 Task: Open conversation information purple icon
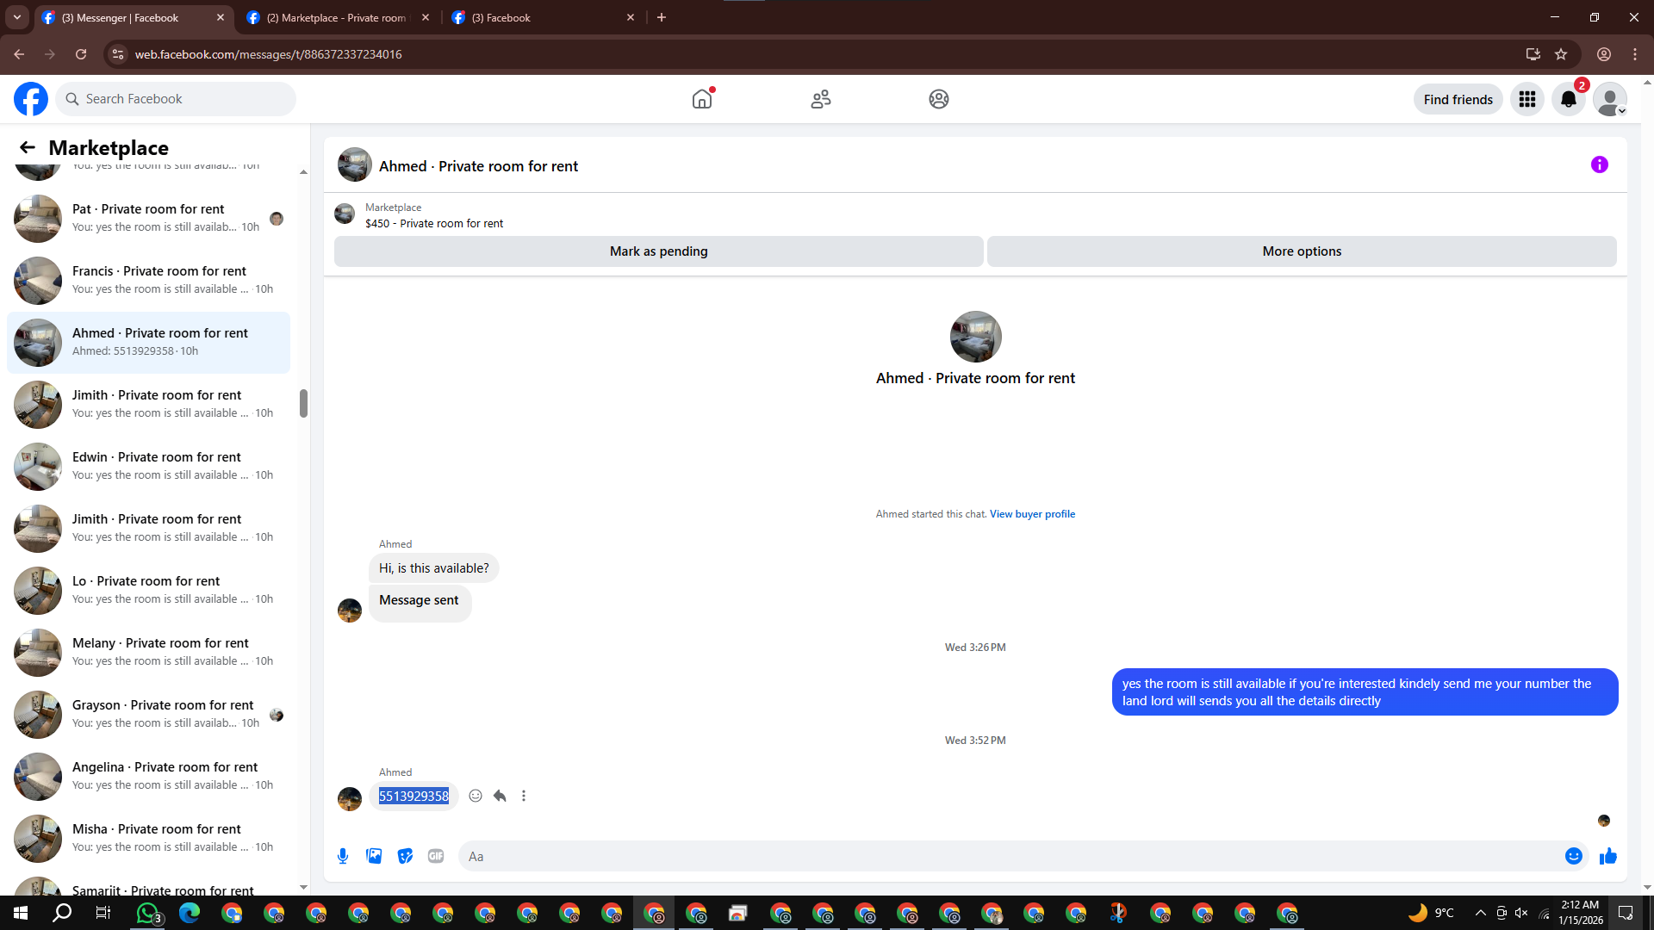click(1599, 165)
